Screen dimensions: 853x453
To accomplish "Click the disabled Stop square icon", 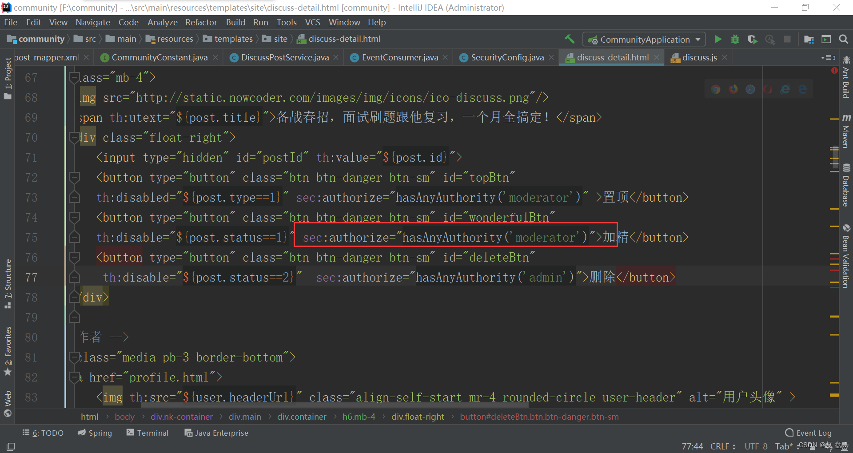I will [787, 39].
